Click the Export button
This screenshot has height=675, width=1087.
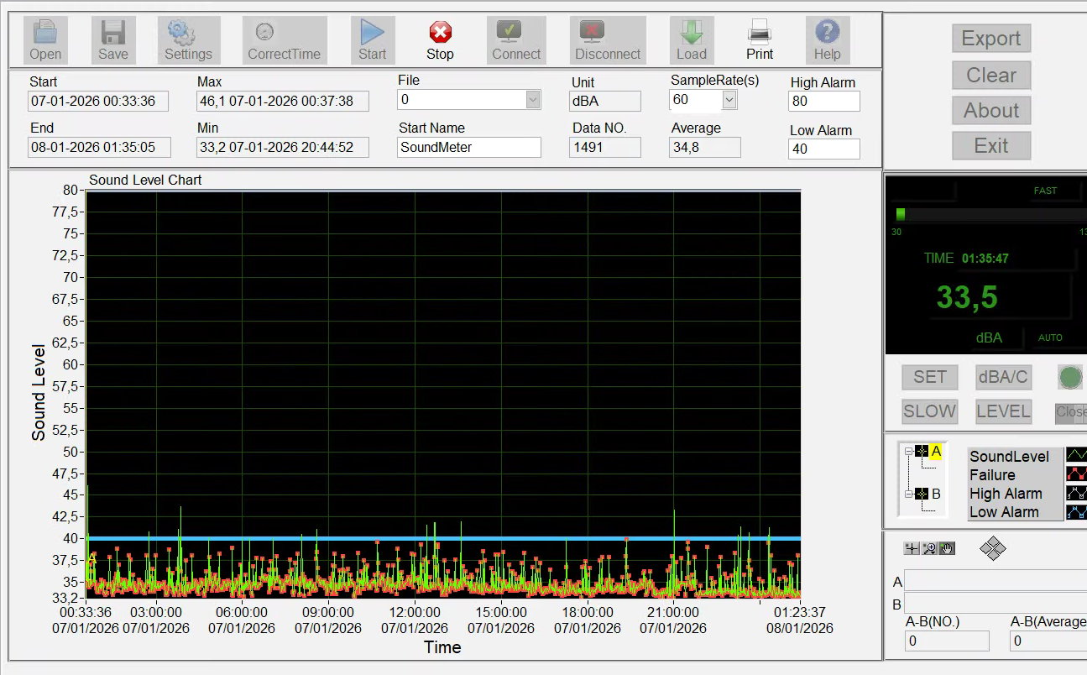tap(991, 39)
